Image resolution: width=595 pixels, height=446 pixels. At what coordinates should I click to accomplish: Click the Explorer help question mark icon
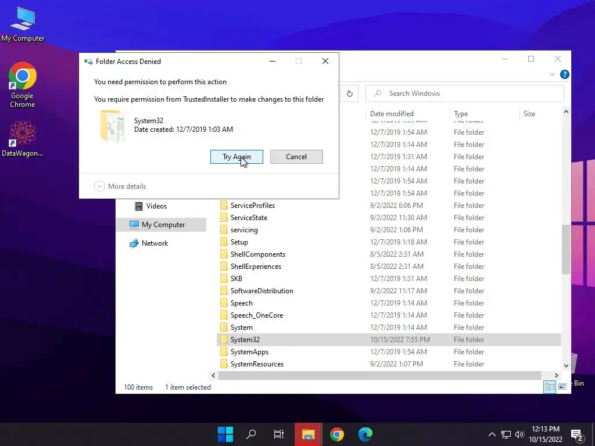point(565,74)
